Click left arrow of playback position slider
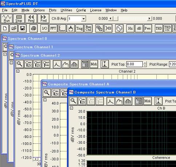This screenshot has height=167, width=176. 110,19
